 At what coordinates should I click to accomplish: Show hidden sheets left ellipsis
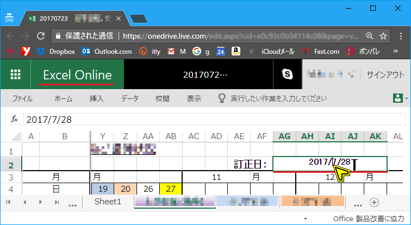point(72,205)
